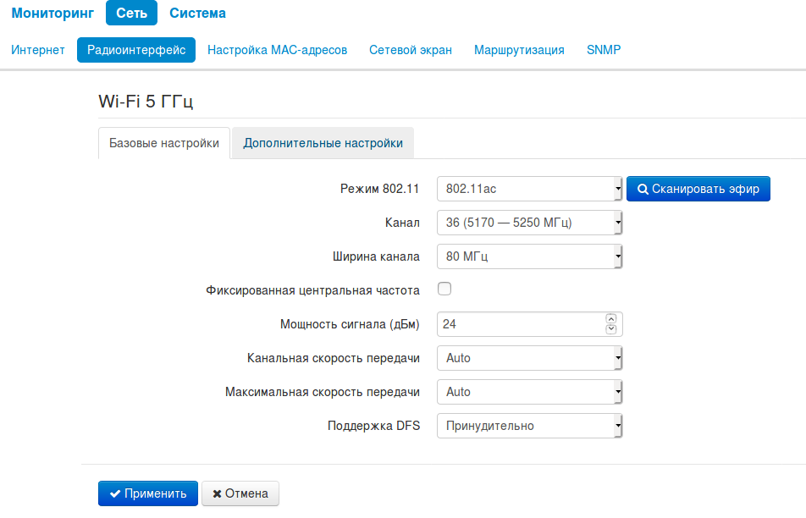Open the 802.11 mode dropdown
This screenshot has height=518, width=806.
529,189
